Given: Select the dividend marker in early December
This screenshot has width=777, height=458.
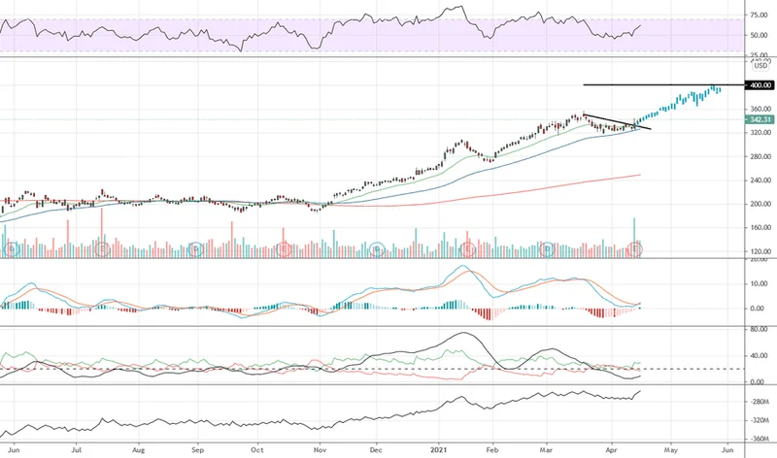Looking at the screenshot, I should (x=377, y=249).
